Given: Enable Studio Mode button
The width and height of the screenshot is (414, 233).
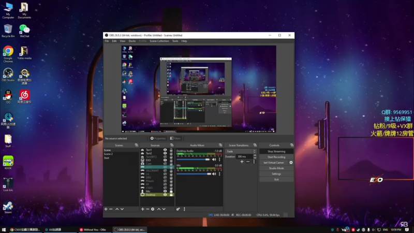Looking at the screenshot, I should pos(276,168).
